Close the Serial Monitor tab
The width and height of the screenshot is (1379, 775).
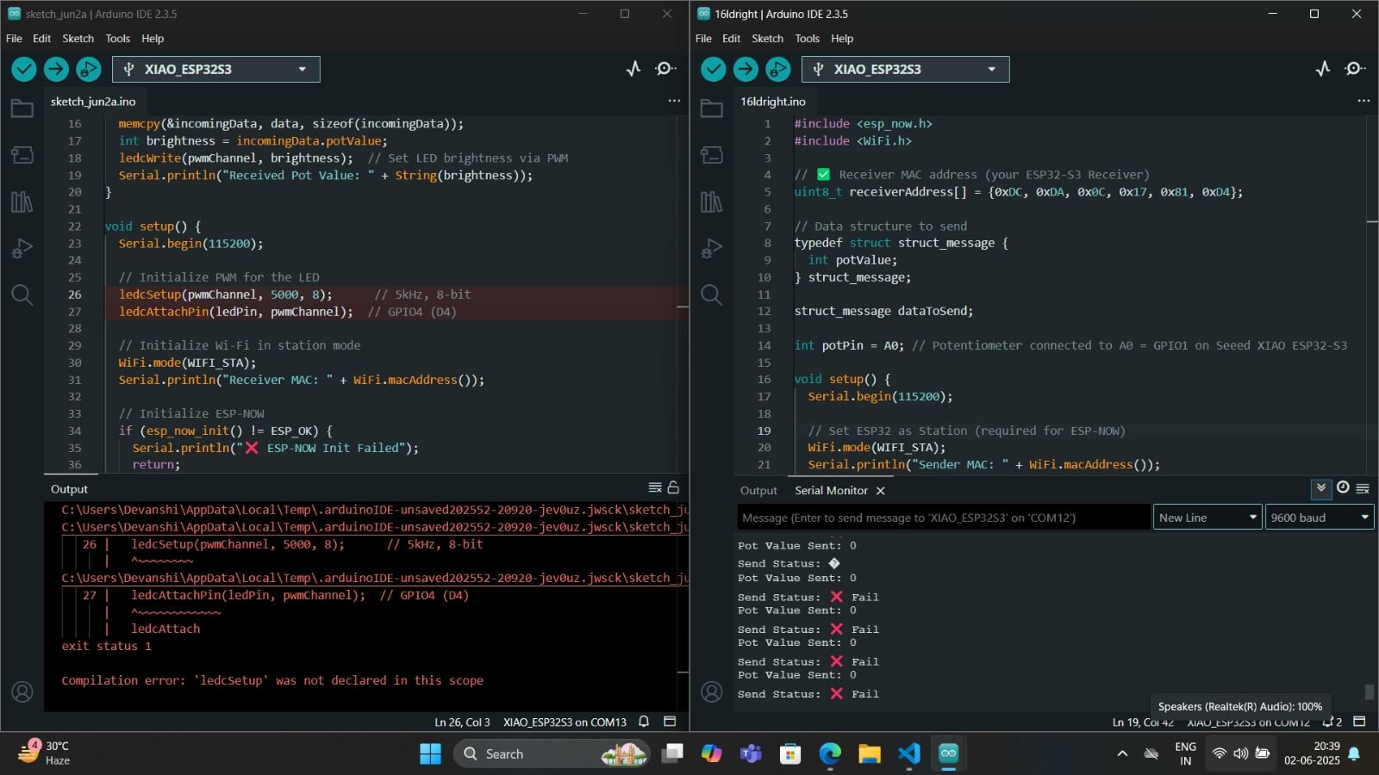click(880, 491)
